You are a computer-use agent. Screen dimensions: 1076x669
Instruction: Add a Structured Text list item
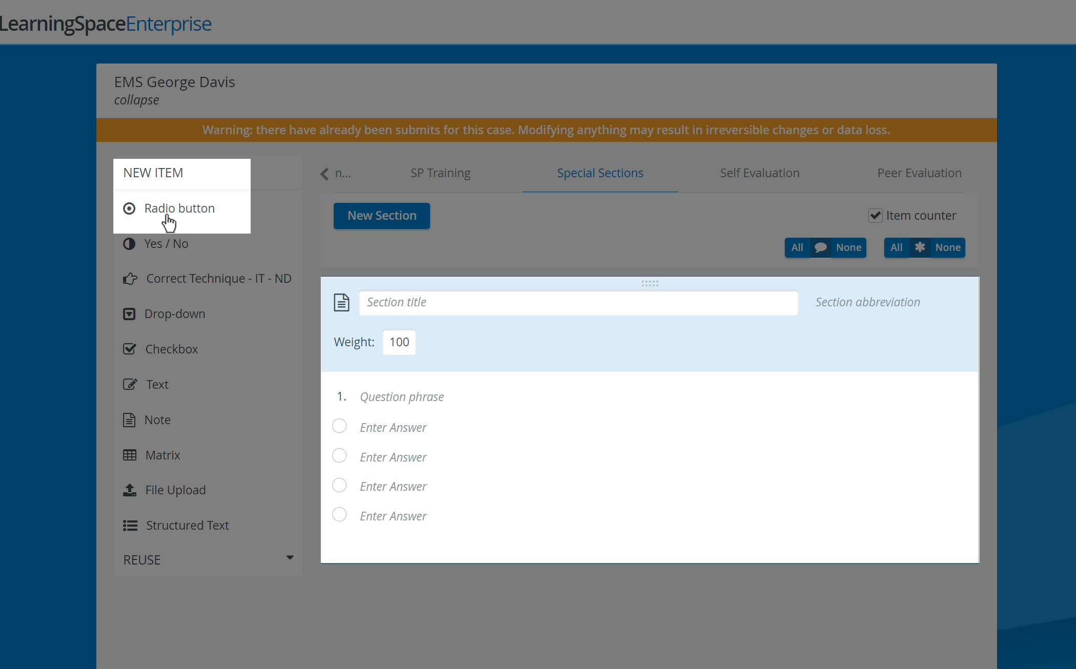188,526
